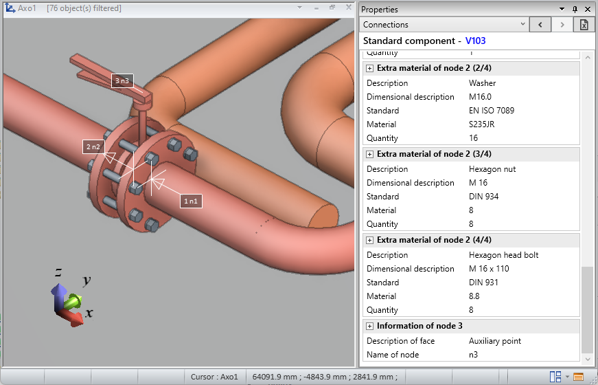Collapse Extra material of node 2 (3/4)

tap(369, 154)
